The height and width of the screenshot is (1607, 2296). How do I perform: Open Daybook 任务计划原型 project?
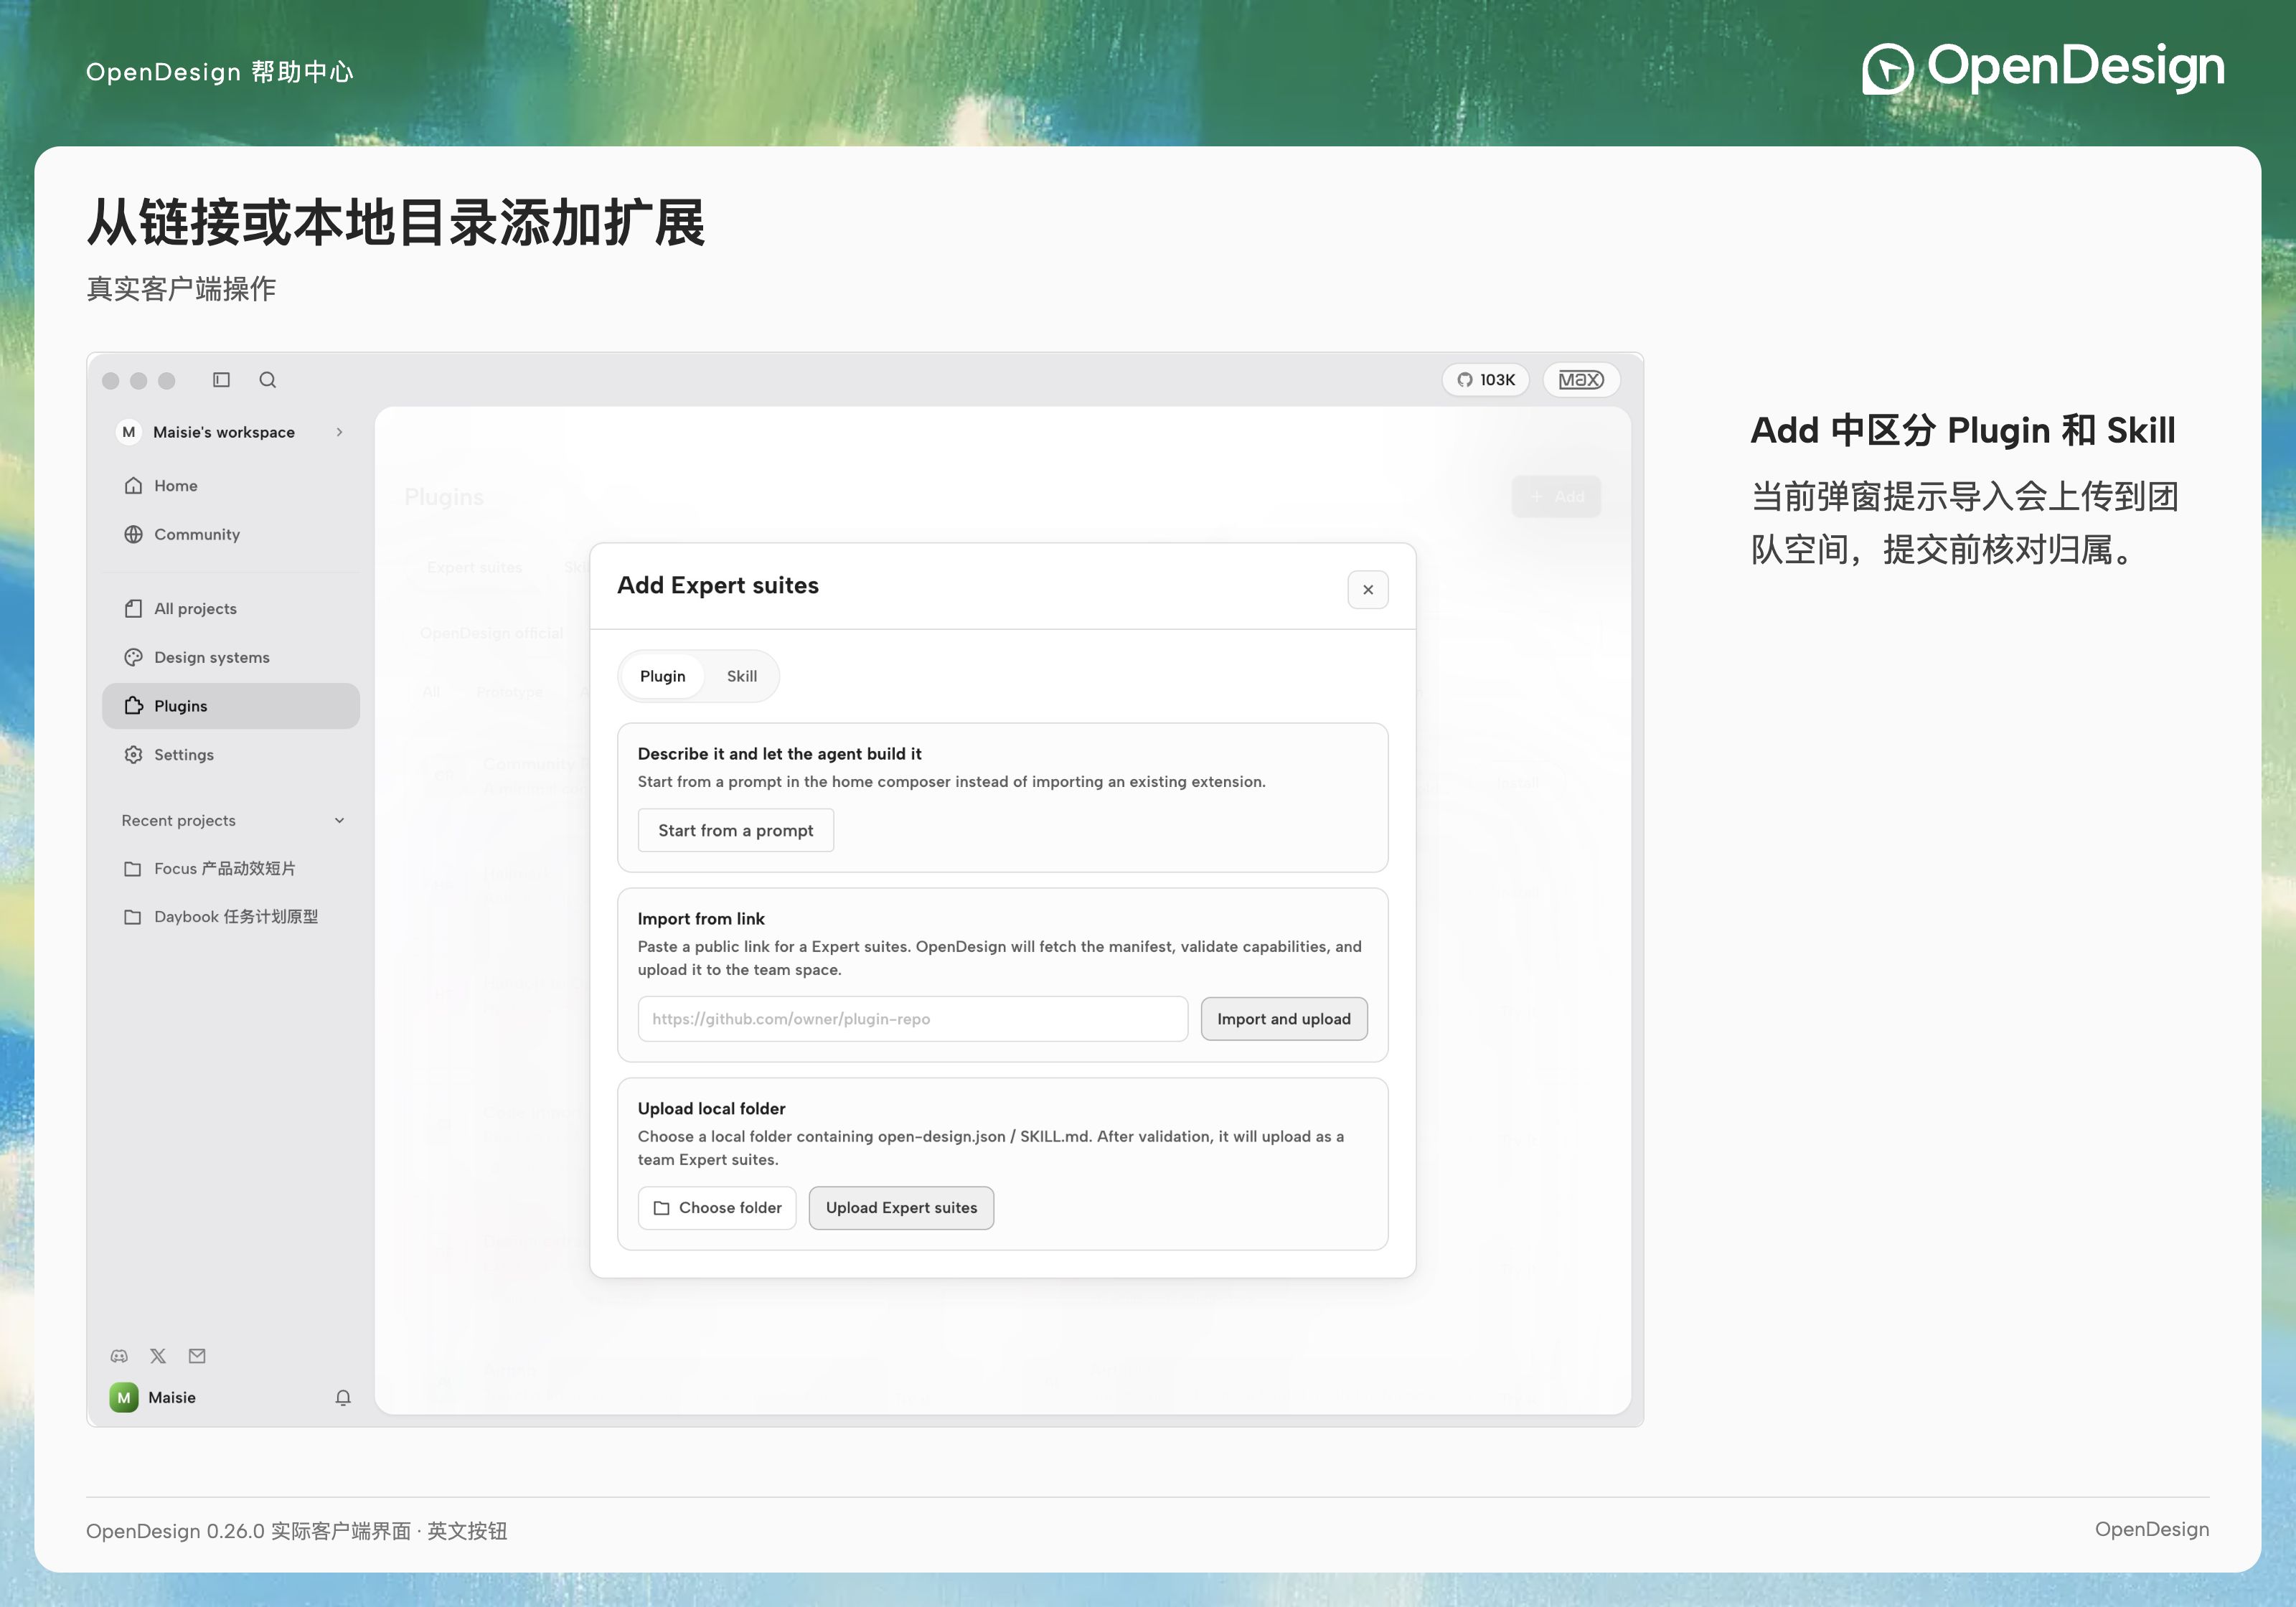(x=231, y=917)
